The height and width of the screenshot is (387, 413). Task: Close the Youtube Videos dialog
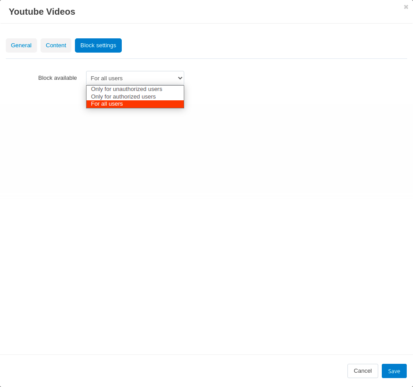[406, 7]
